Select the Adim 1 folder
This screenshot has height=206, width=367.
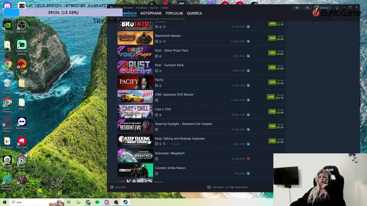point(22,85)
